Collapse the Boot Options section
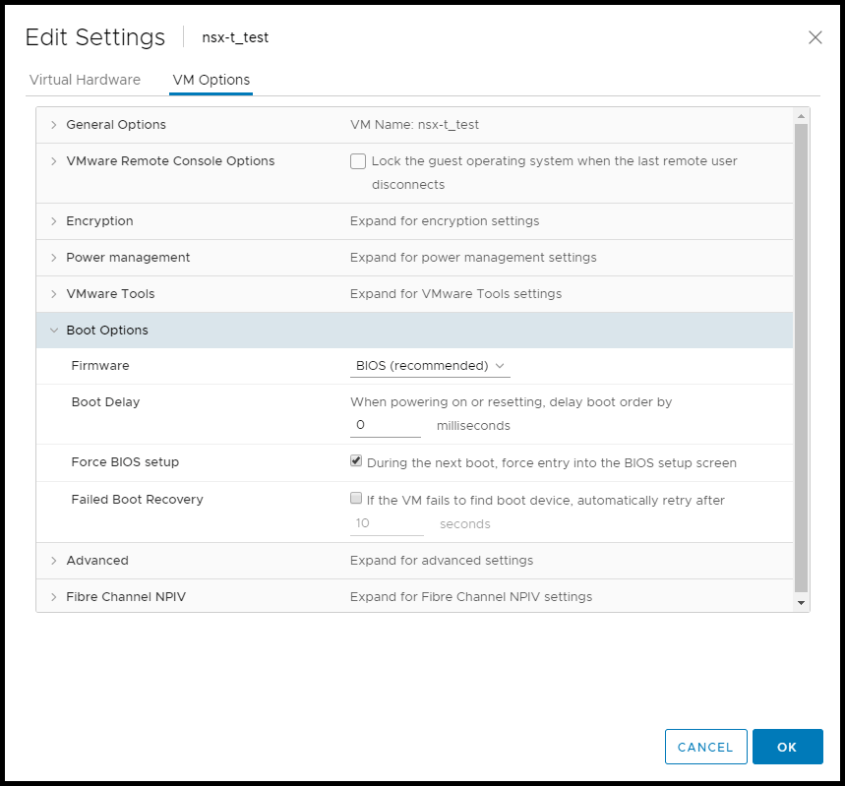845x786 pixels. tap(54, 331)
